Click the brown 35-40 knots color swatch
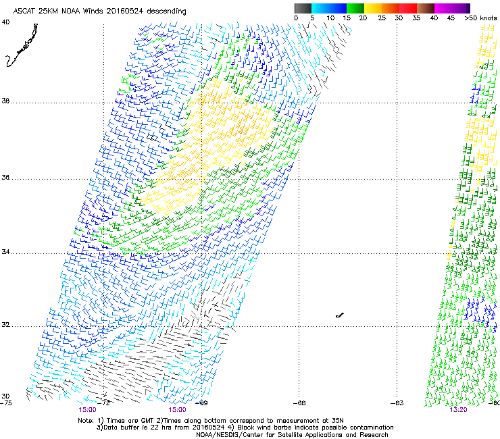 point(426,8)
